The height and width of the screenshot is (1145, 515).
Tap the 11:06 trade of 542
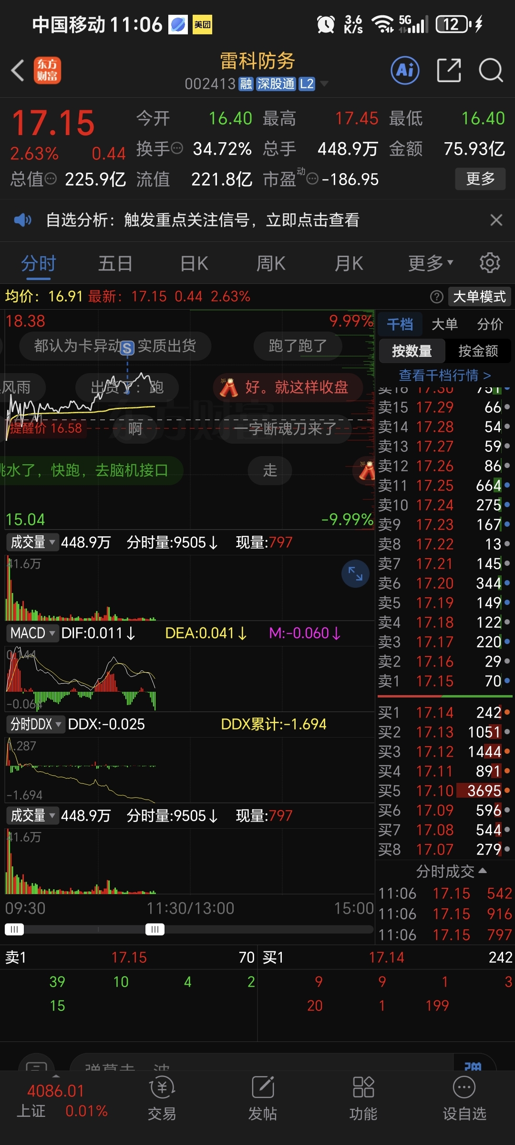[x=445, y=893]
